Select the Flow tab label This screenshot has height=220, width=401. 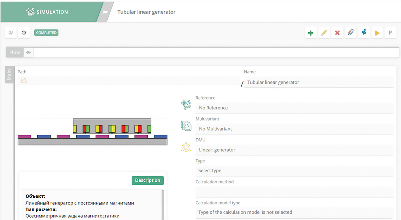15,52
